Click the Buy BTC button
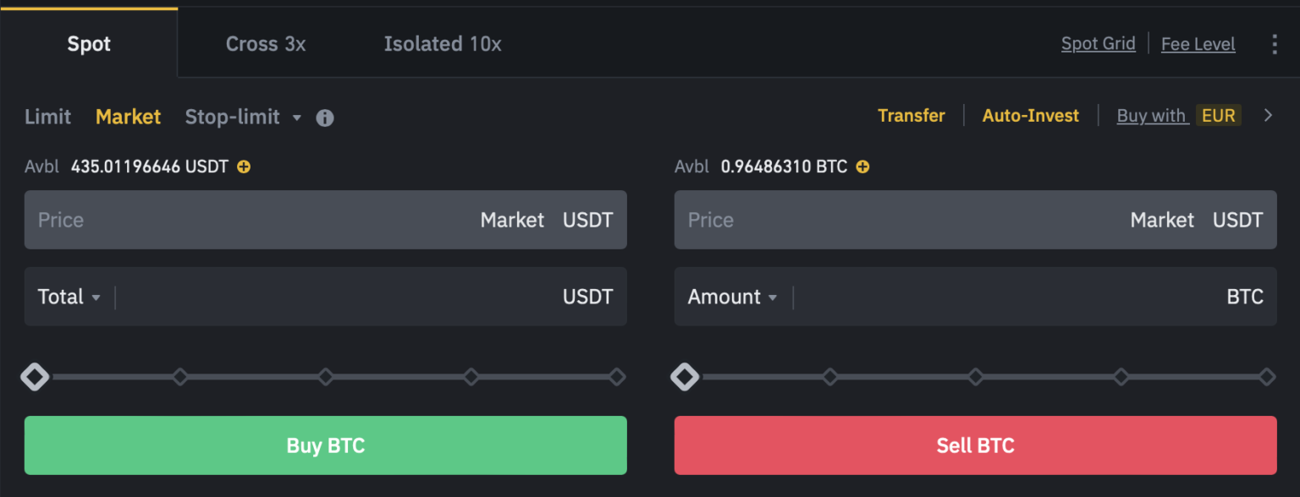The image size is (1300, 497). click(x=325, y=445)
